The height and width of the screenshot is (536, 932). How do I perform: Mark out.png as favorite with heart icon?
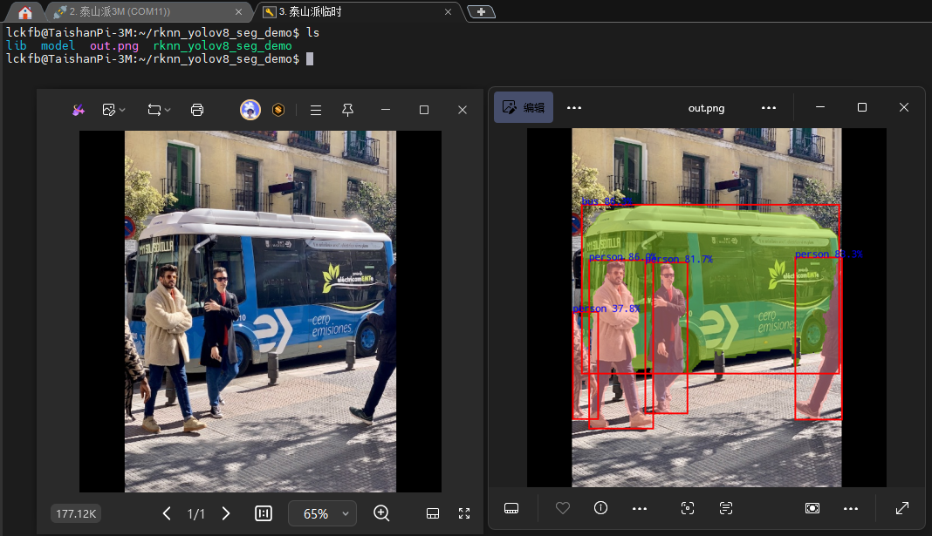563,508
